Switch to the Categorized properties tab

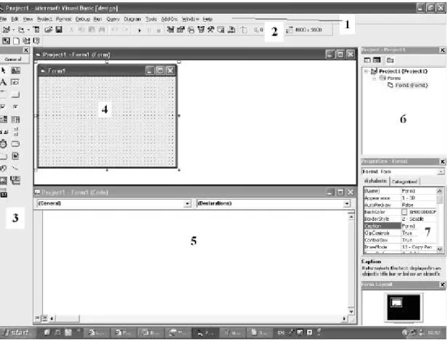(404, 182)
